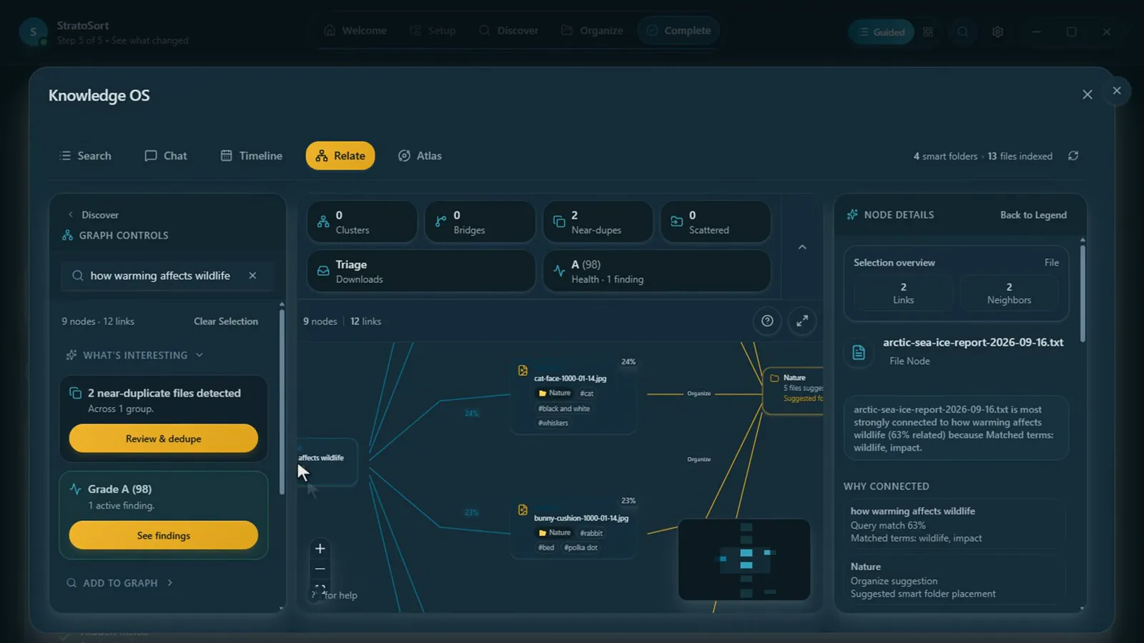The image size is (1144, 643).
Task: Zoom in the graph with the plus button
Action: (320, 549)
